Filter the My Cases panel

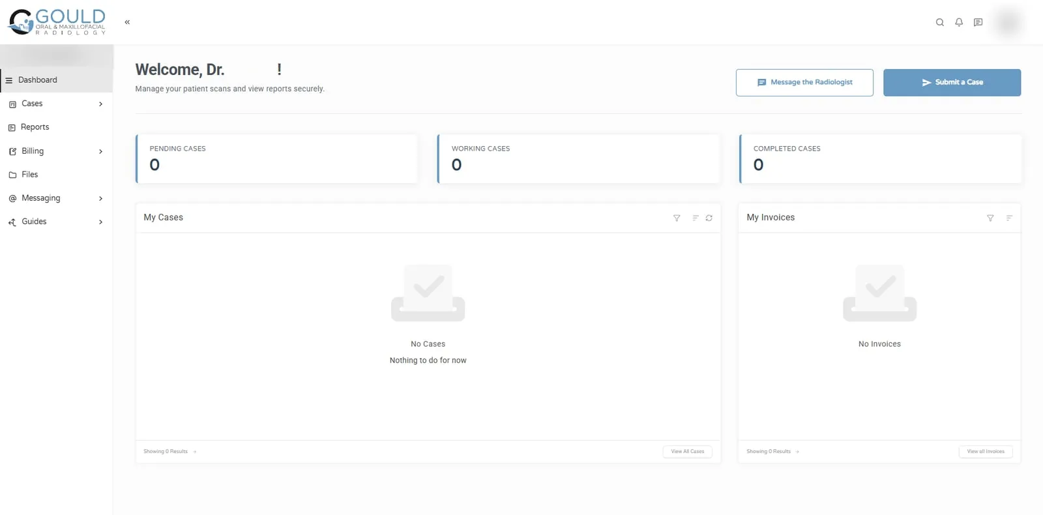677,218
